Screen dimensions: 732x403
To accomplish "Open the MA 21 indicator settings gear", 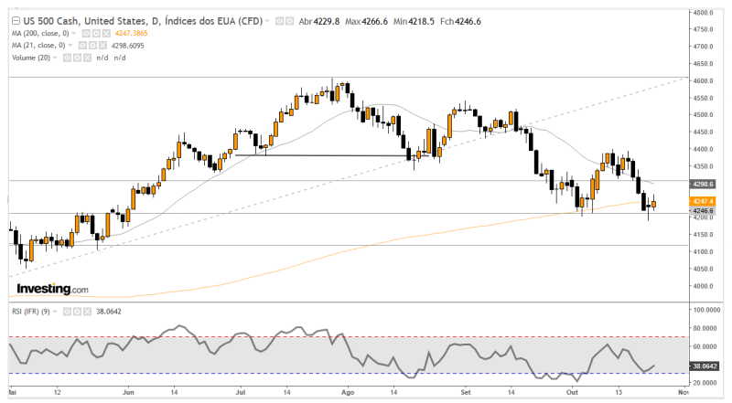I will 90,44.
